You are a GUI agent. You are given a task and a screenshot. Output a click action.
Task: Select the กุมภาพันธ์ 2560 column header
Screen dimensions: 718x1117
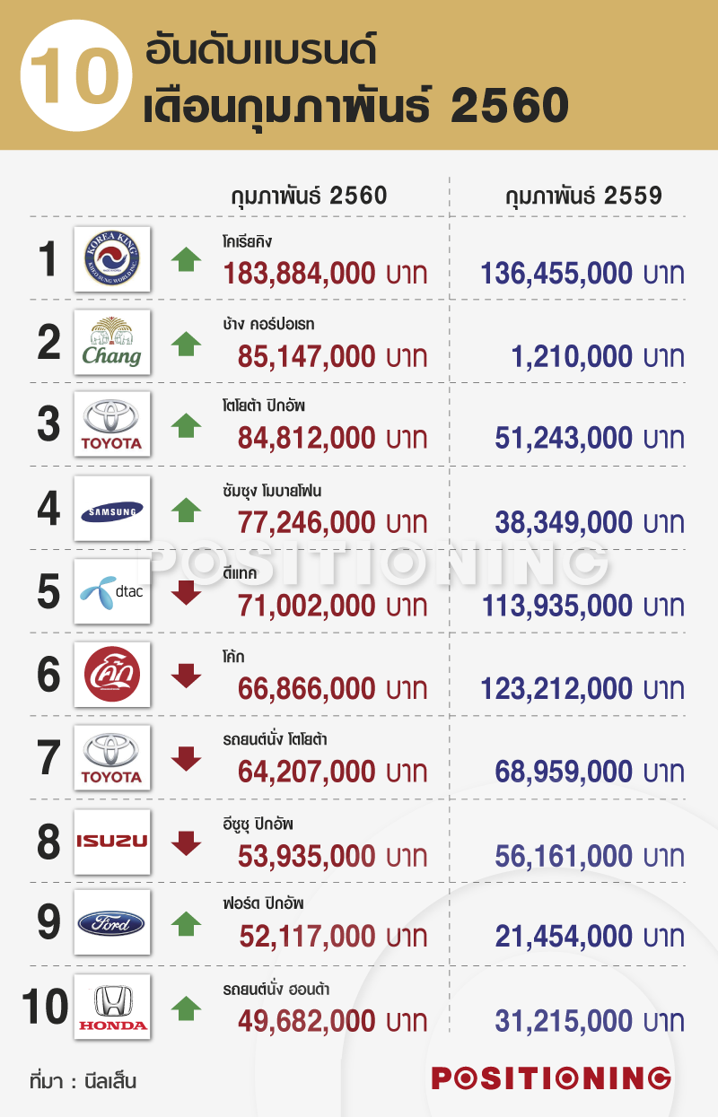310,196
